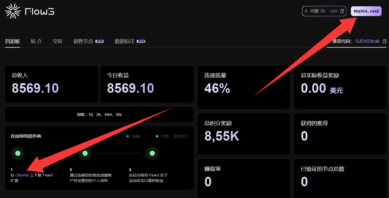Screen dimensions: 389x198
Task: Click the step 1 green node circle
Action: [18, 153]
